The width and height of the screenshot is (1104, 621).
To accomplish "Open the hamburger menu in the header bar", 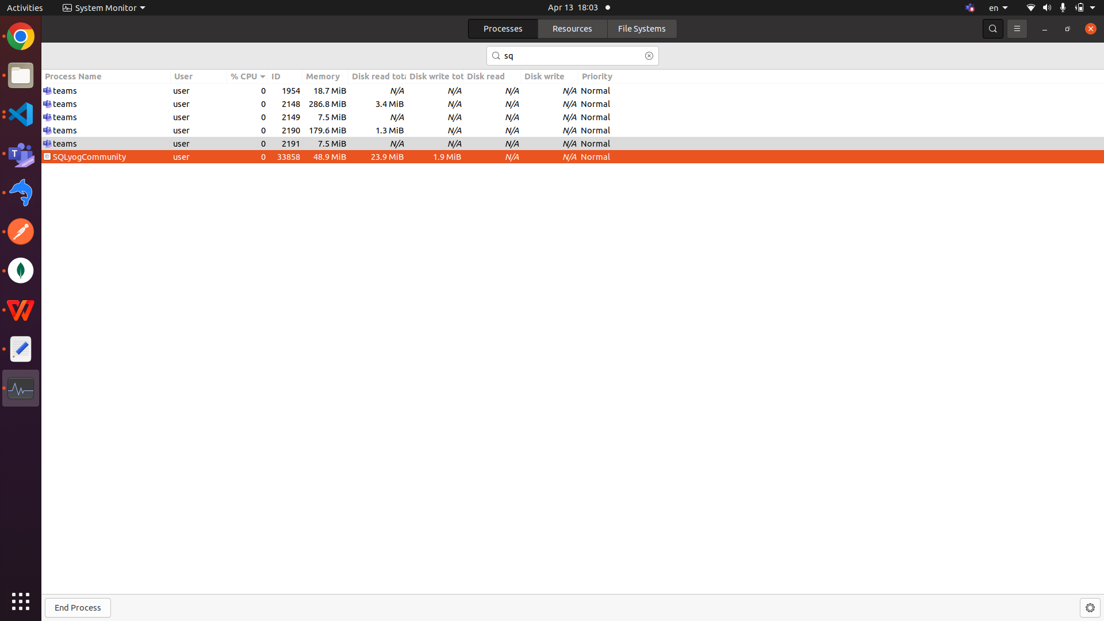I will click(1017, 29).
